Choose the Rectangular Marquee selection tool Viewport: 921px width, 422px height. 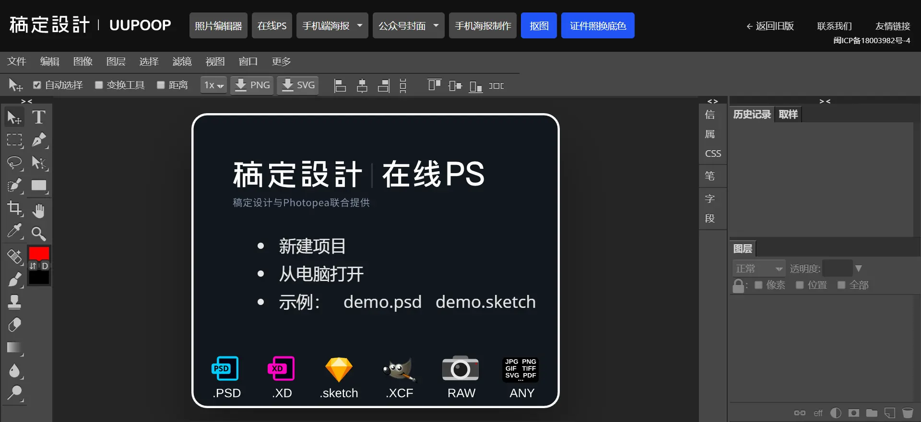(14, 140)
